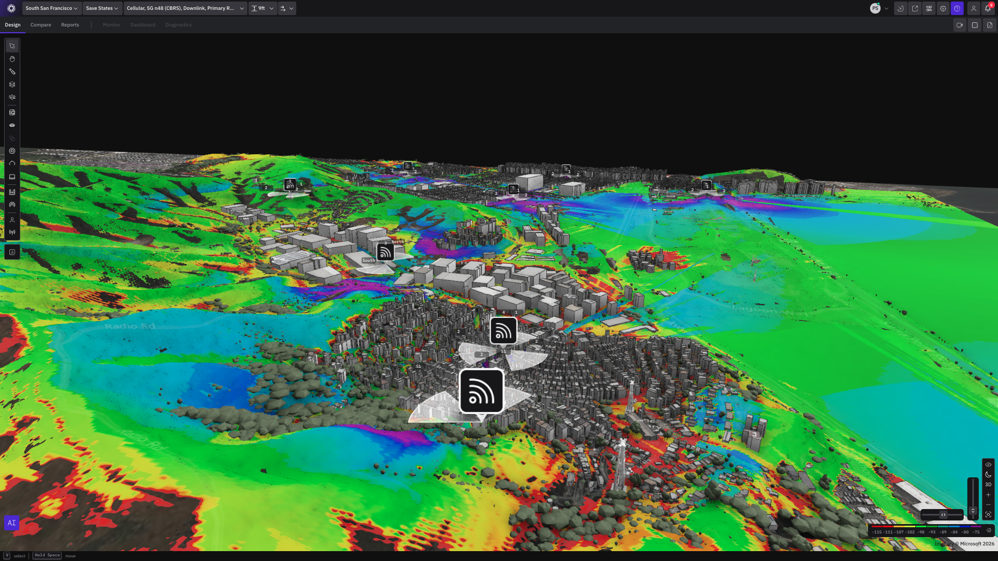998x561 pixels.
Task: Click the notifications bell icon
Action: (x=988, y=8)
